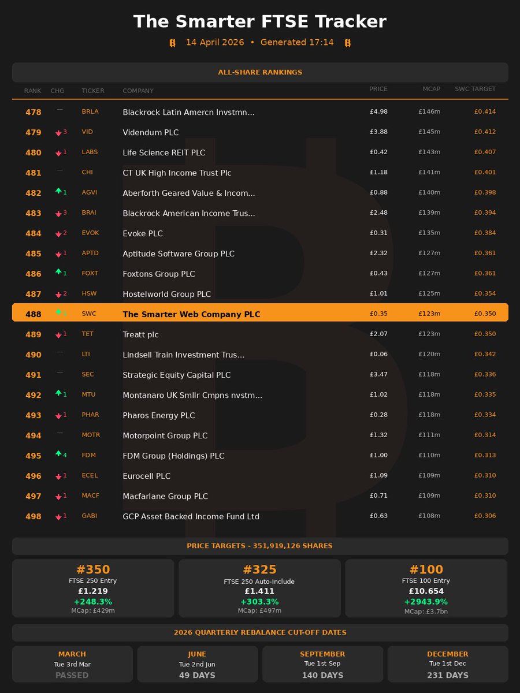The height and width of the screenshot is (693, 520).
Task: Click FDM Group (Holdings) PLC name
Action: coord(173,456)
